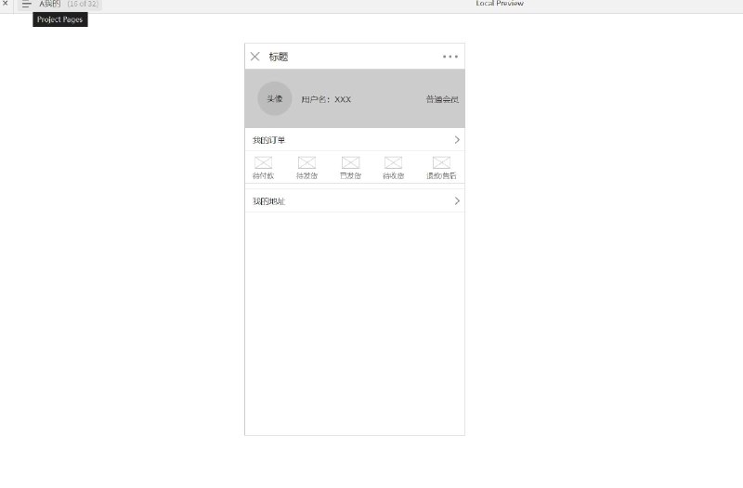Screen dimensions: 743x488
Task: Close the preview sidebar X at top-left
Action: coord(6,3)
